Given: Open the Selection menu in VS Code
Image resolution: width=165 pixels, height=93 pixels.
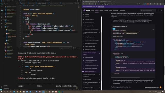Looking at the screenshot, I should click(x=9, y=1).
